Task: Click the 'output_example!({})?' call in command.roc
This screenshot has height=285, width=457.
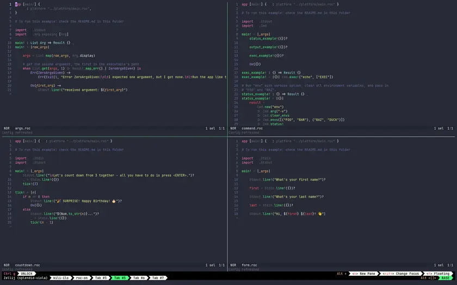Action: click(268, 47)
